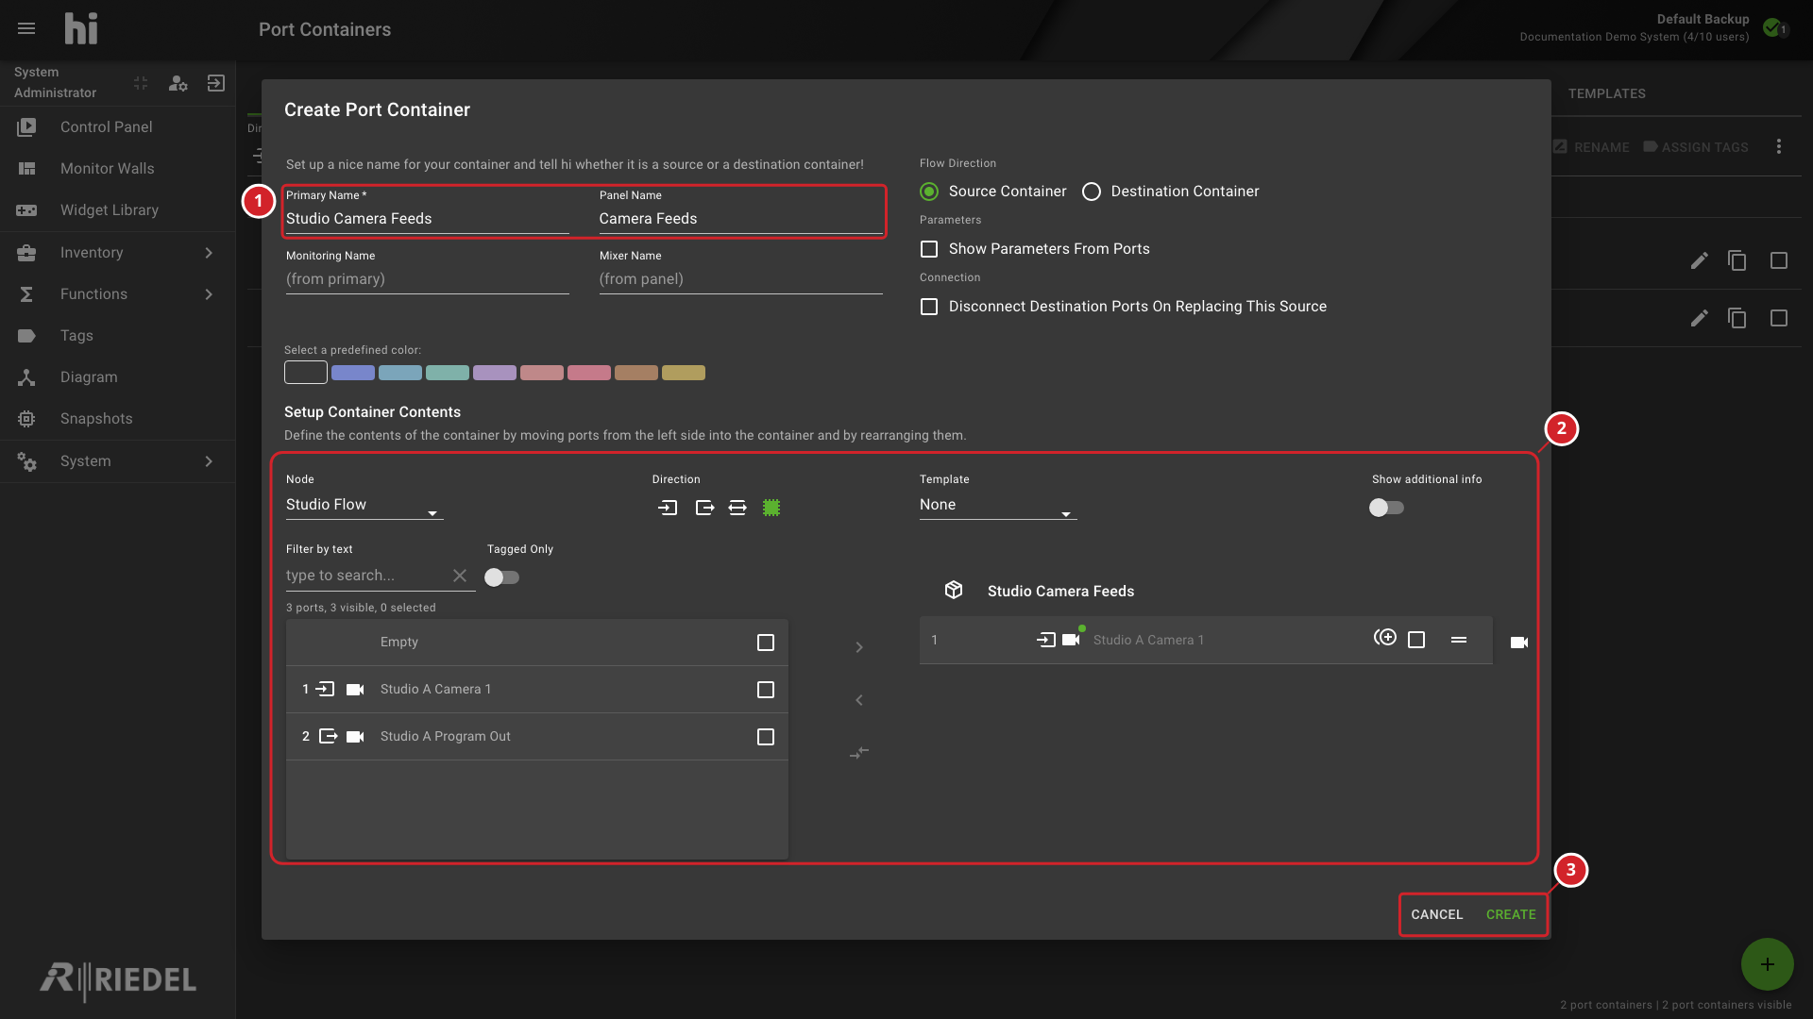Click the green add port container button
1813x1019 pixels.
pyautogui.click(x=1768, y=964)
